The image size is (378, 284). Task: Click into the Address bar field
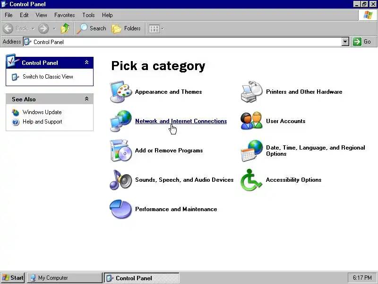186,42
